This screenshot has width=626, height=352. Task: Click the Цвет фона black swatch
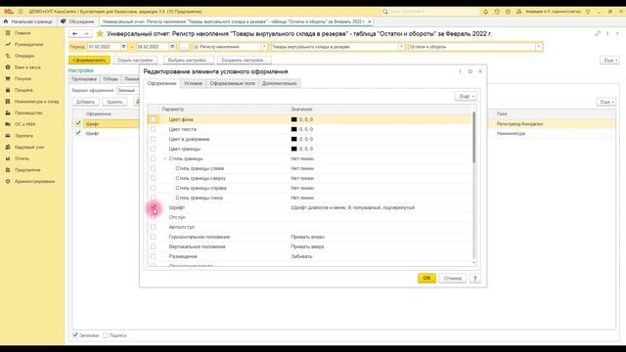click(x=293, y=119)
